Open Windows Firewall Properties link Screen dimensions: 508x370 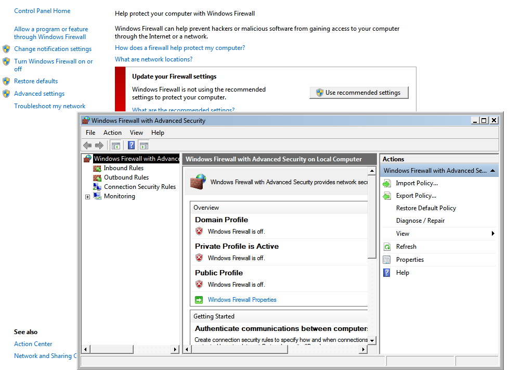coord(242,300)
